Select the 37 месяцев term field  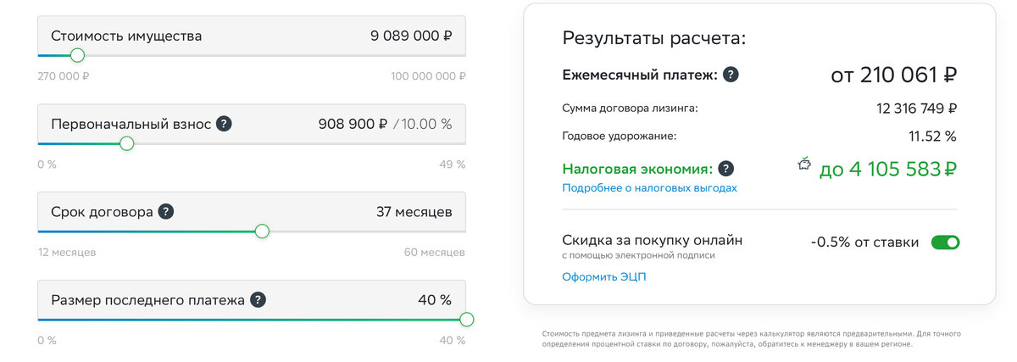click(414, 212)
